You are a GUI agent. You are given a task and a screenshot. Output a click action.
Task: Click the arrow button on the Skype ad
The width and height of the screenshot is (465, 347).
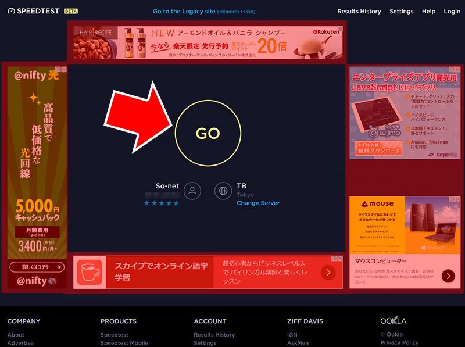click(x=328, y=272)
